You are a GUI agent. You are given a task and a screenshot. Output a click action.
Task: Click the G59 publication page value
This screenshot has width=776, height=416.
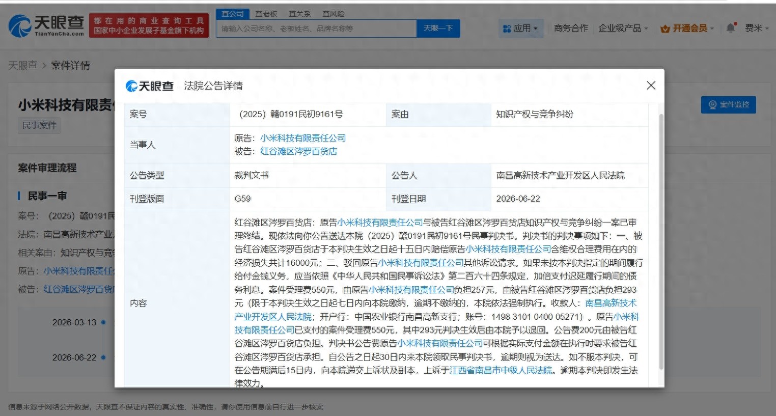coord(243,199)
